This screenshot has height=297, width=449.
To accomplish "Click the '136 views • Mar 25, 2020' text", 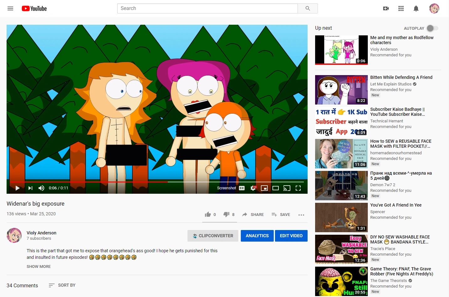I will coord(31,214).
